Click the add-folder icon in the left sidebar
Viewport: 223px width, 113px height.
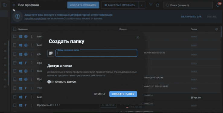(x=5, y=5)
